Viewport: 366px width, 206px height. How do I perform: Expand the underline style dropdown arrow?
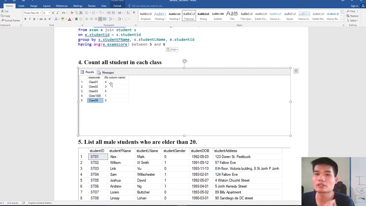[x=37, y=19]
